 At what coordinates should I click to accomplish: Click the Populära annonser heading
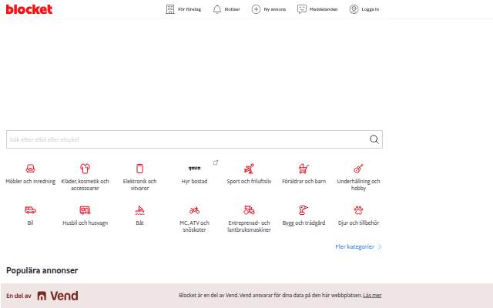(x=42, y=270)
